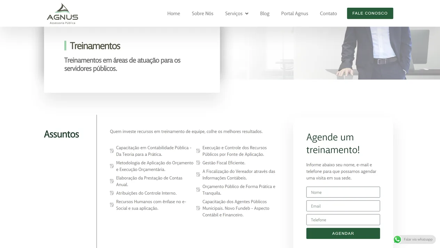Go to the Contato page
This screenshot has width=440, height=248.
[x=328, y=13]
